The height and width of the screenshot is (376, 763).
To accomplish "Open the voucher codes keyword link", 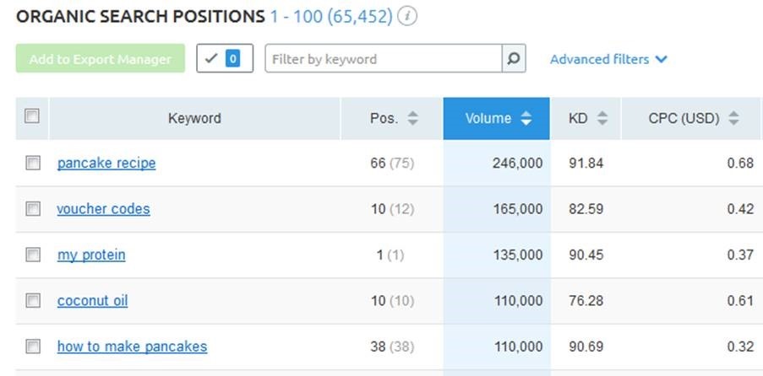I will click(103, 209).
